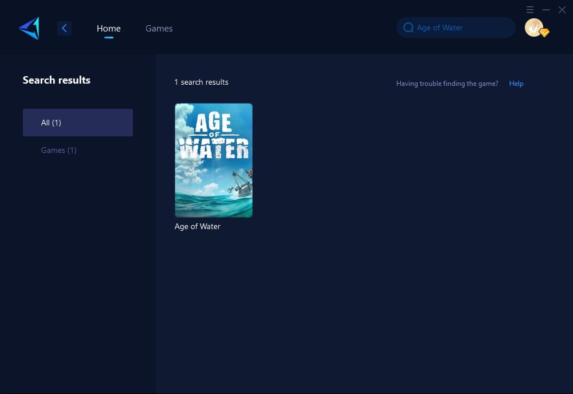Click the '1 search results' text
Screen dimensions: 573x394
click(201, 82)
